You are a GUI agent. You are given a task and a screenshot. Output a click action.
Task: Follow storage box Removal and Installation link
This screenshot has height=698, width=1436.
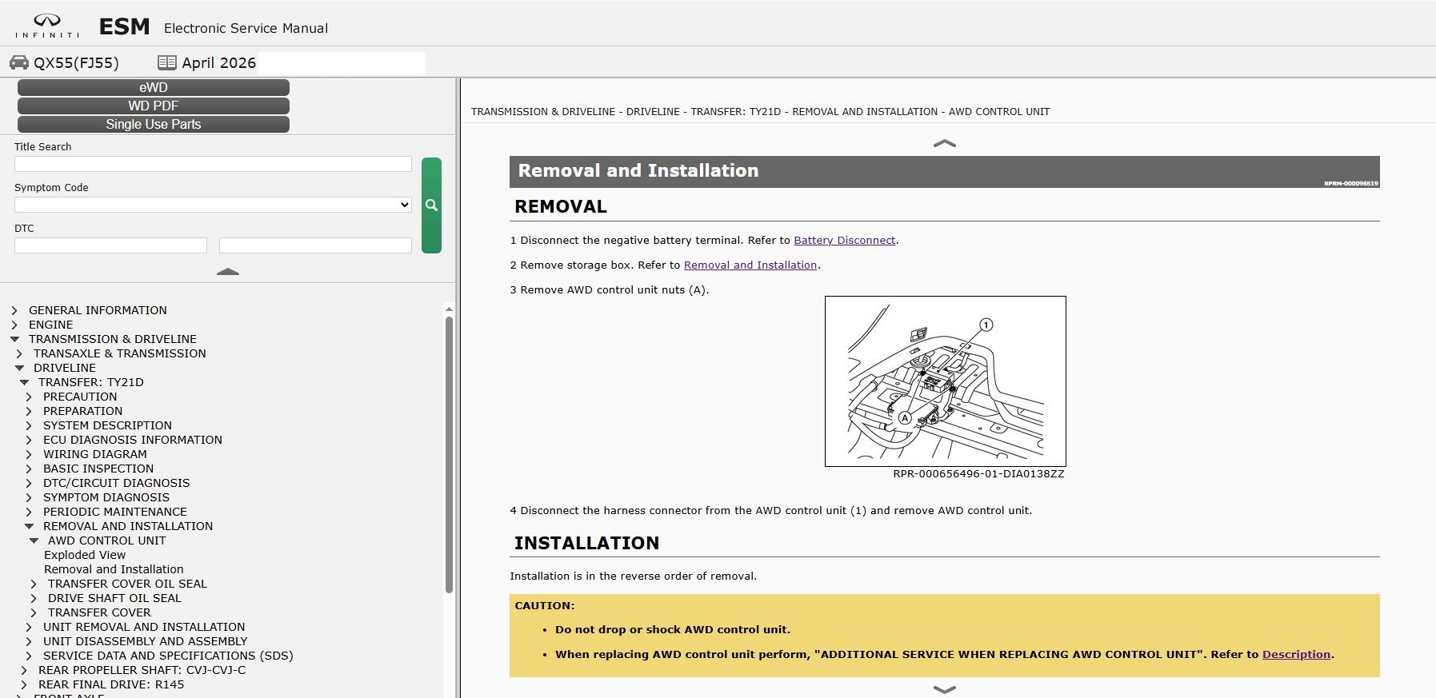coord(750,265)
